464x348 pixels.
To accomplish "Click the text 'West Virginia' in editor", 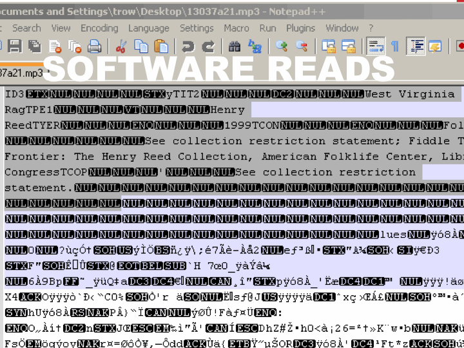I will coord(409,94).
